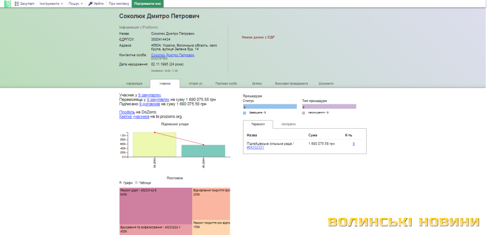Image resolution: width=492 pixels, height=235 pixels.
Task: Expand the Пошук dropdown menu
Action: (x=75, y=3)
